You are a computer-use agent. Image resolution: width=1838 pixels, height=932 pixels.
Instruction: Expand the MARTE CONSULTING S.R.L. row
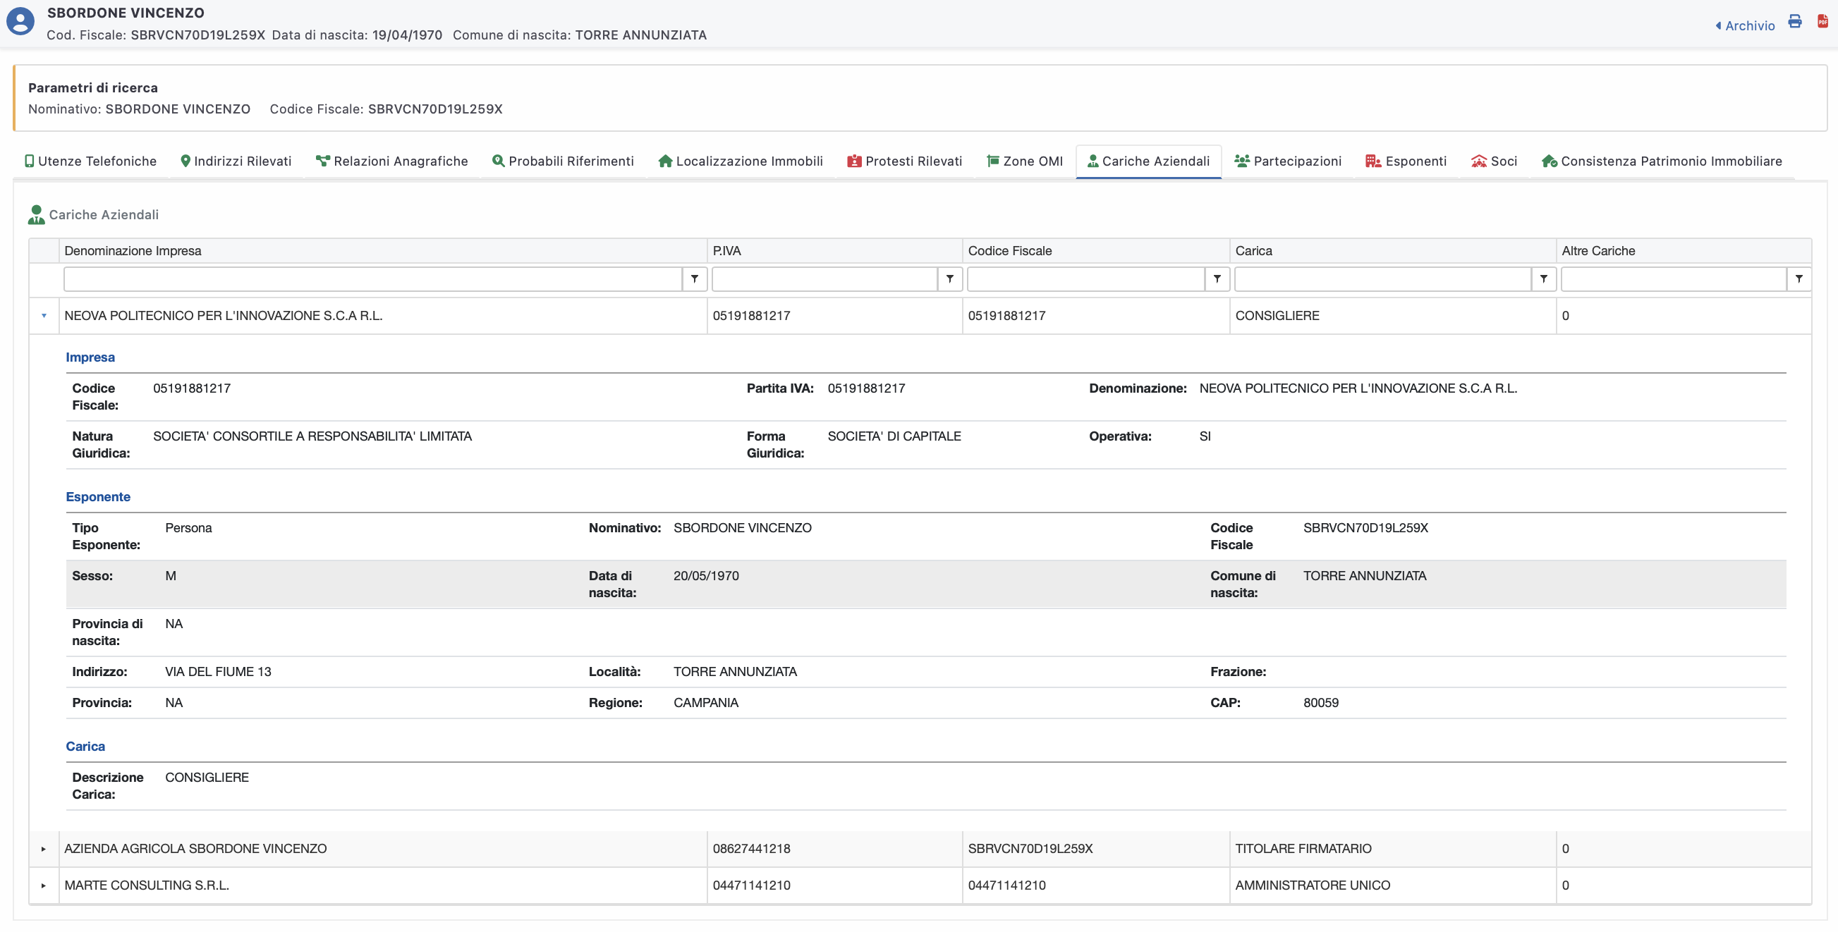(x=44, y=885)
